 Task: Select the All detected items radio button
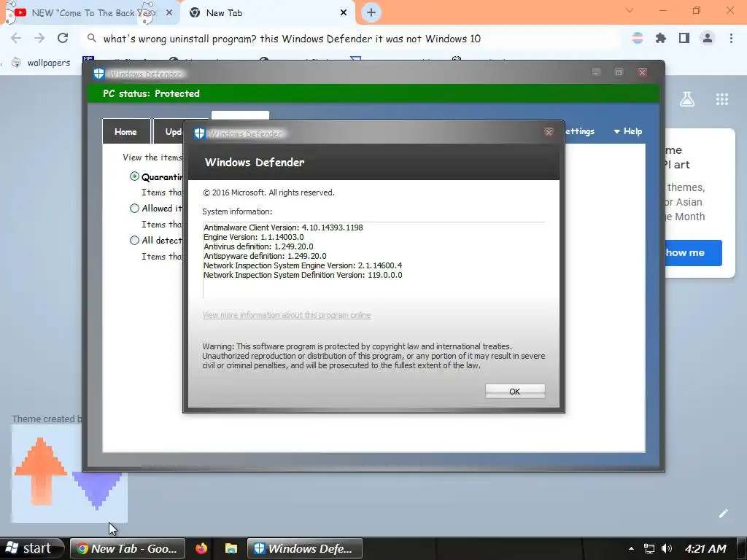pos(134,240)
